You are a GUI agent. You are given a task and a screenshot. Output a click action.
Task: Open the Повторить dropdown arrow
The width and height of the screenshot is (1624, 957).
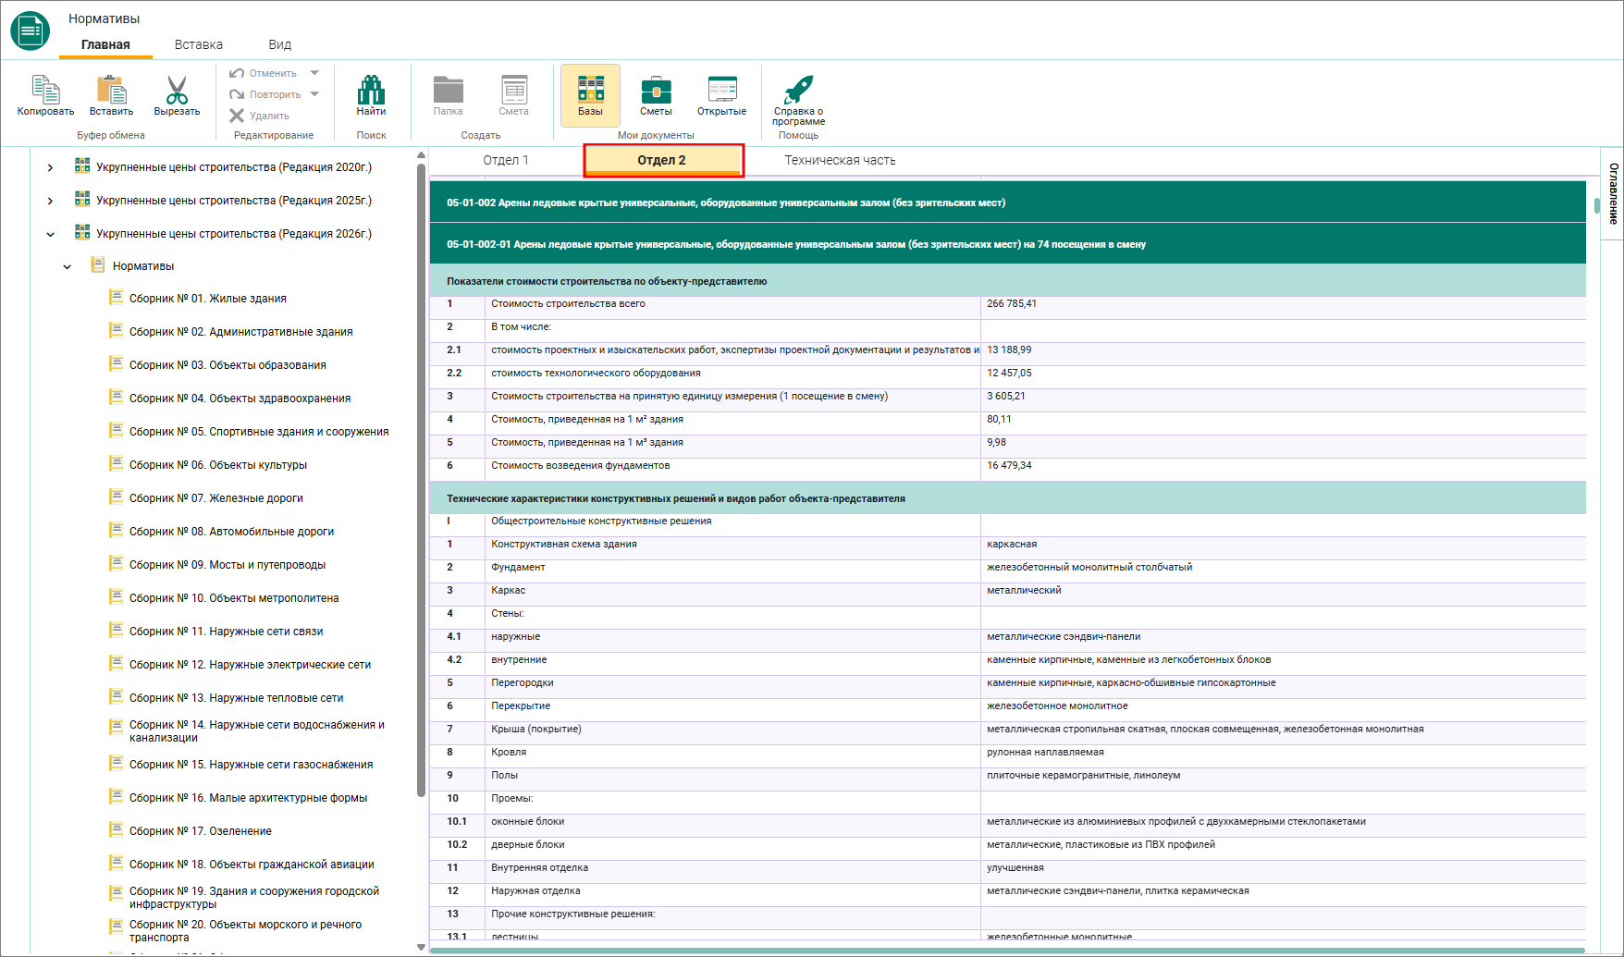coord(314,94)
